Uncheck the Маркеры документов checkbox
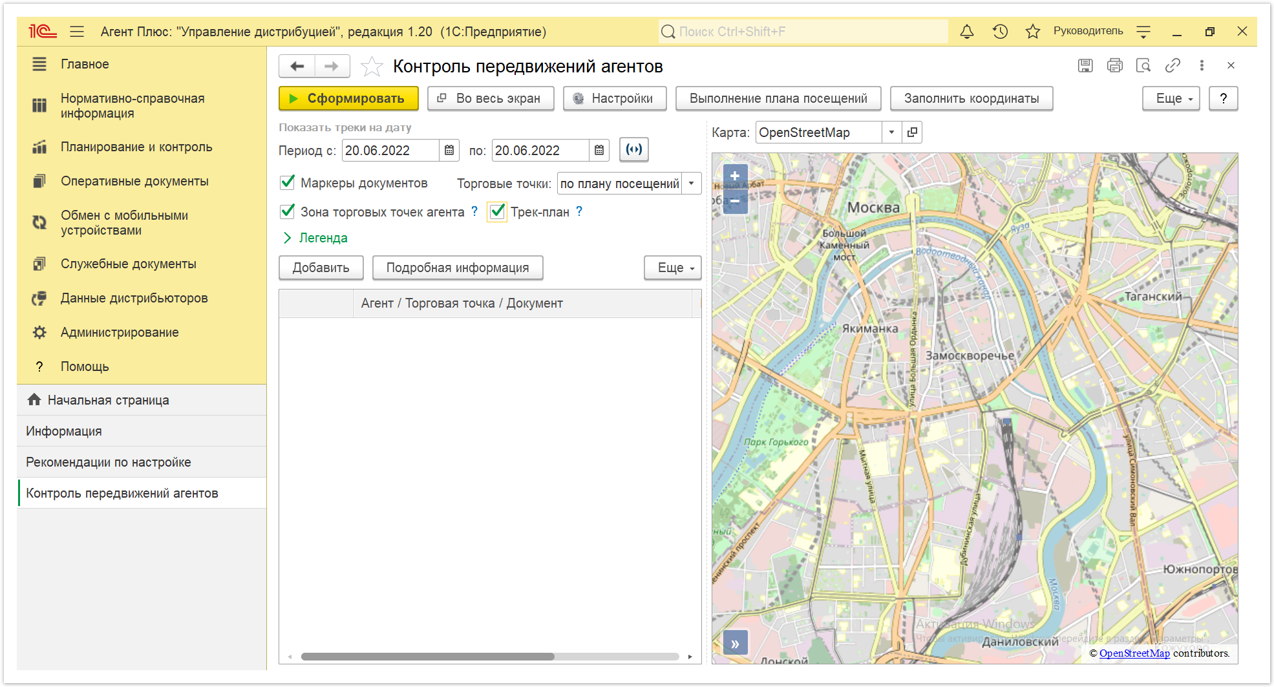This screenshot has width=1274, height=687. [x=288, y=183]
